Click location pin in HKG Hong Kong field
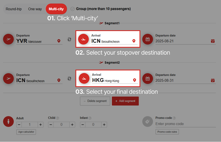This screenshot has width=221, height=142. [135, 80]
